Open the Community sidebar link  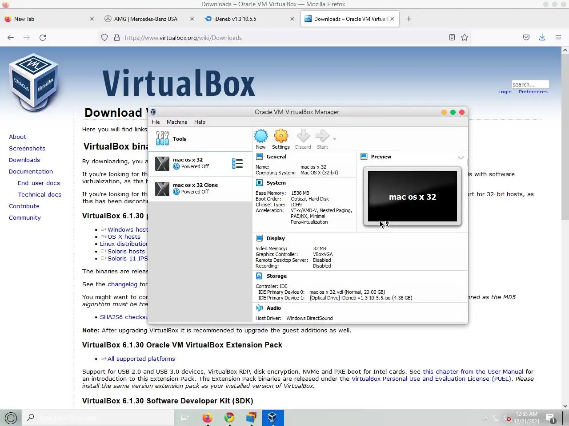[25, 218]
